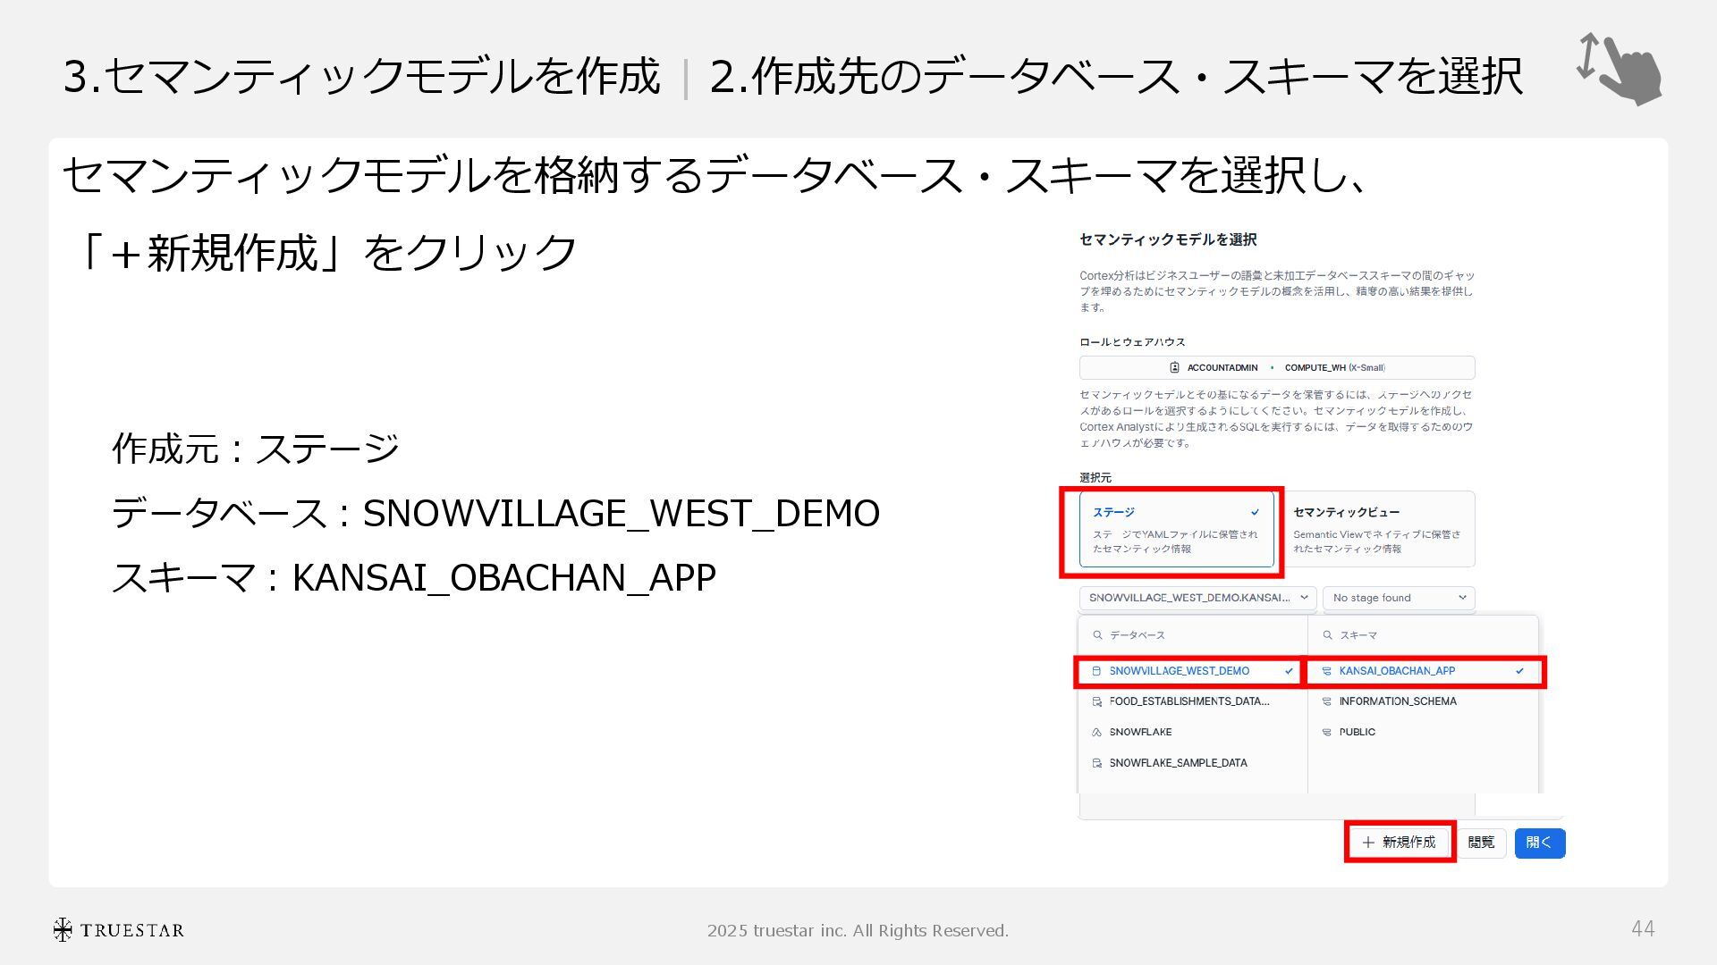Click the セマンティックモデルを選択 dialog title
Image resolution: width=1717 pixels, height=965 pixels.
[1168, 239]
